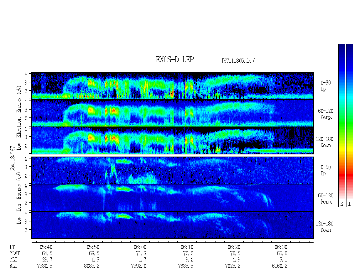This screenshot has width=354, height=274.
Task: Select the 06:00 time tick label
Action: (140, 247)
